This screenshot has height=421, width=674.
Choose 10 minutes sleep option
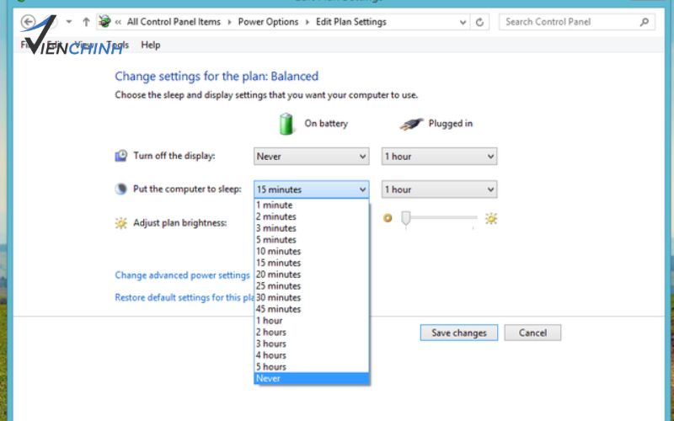tap(311, 251)
